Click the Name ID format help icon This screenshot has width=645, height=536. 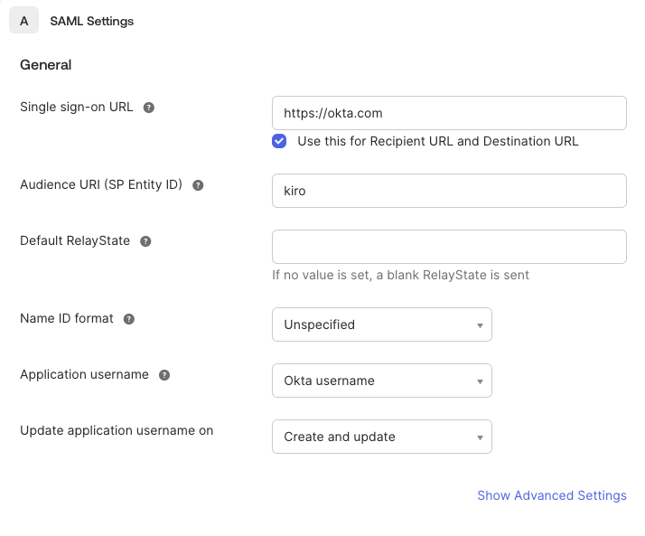pos(129,319)
